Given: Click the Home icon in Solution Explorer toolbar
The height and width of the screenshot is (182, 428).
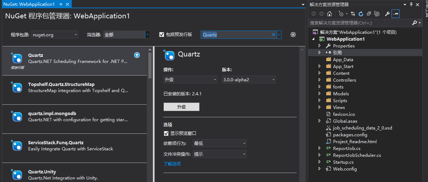Looking at the screenshot, I should pyautogui.click(x=329, y=14).
